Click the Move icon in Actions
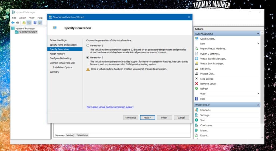The height and width of the screenshot is (151, 276). pyautogui.click(x=196, y=130)
